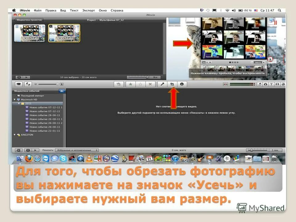
Task: Launch Skype from the Dock
Action: click(x=63, y=158)
